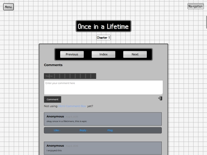Click the login icon beside comment box
207x155 pixels.
pos(160,98)
